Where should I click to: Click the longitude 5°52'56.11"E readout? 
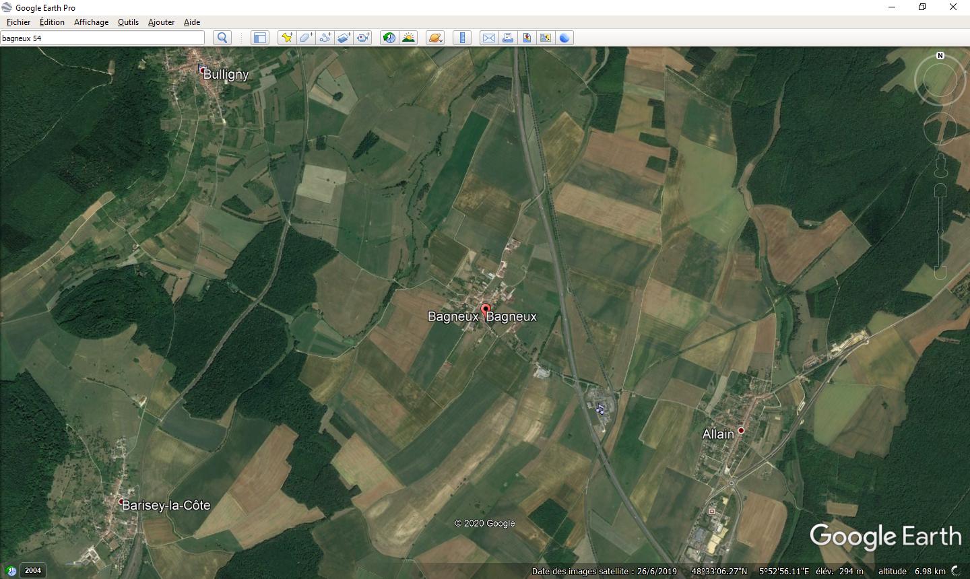coord(784,572)
